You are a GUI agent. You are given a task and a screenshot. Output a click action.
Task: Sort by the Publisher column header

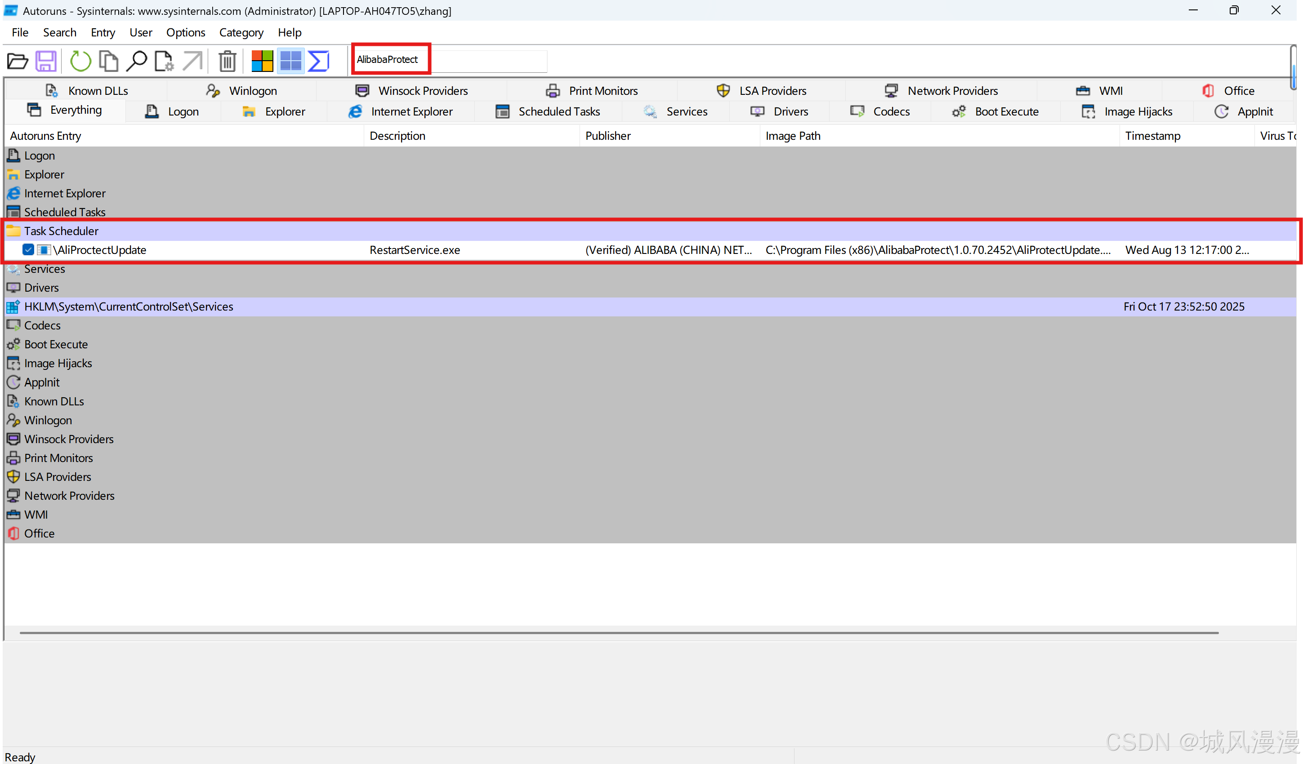point(607,136)
